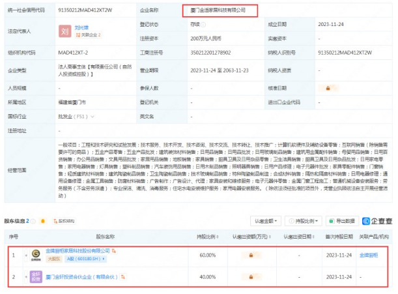Click the lock icon in the 40.00% shareholder row
Viewport: 398px width, 294px height.
[251, 276]
